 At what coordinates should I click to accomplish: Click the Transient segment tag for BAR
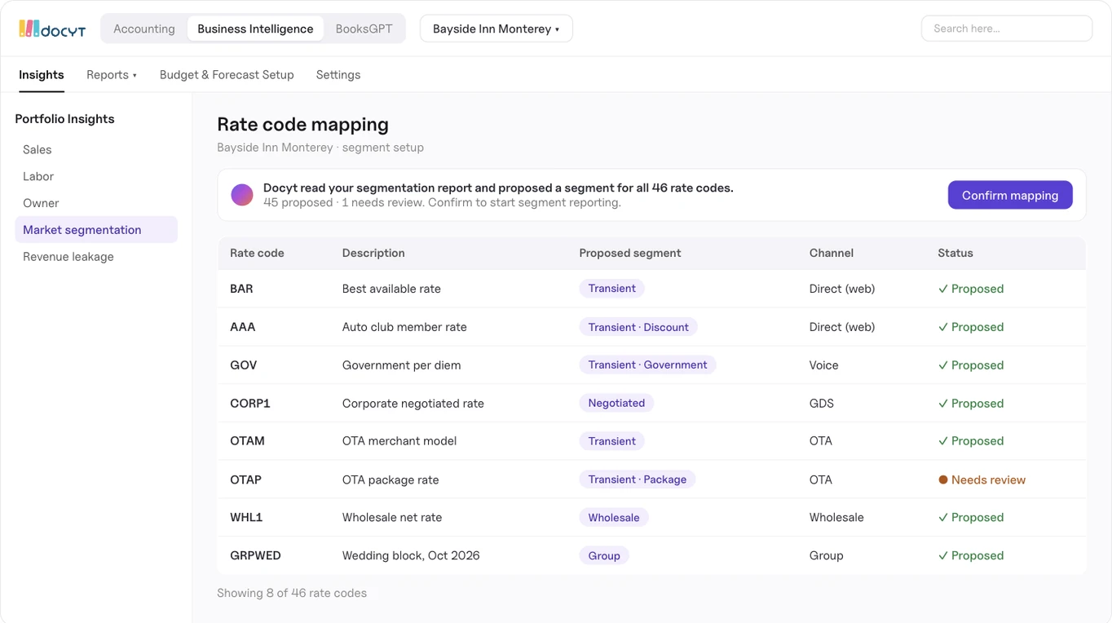tap(612, 288)
